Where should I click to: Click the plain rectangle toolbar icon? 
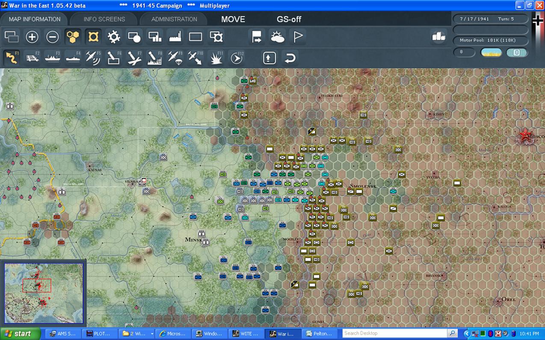[195, 37]
